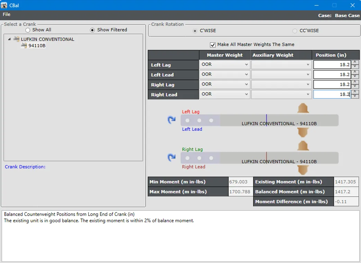Click the Crank Description link
The height and width of the screenshot is (263, 361).
(x=25, y=167)
